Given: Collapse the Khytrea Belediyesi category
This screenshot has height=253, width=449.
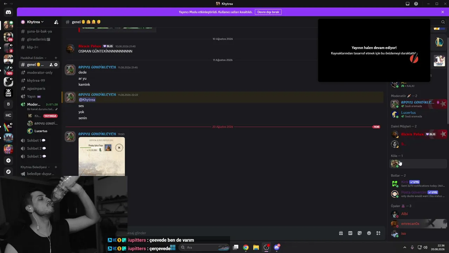Looking at the screenshot, I should (x=35, y=167).
